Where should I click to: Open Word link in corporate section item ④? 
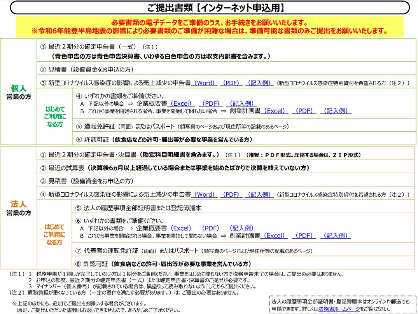pos(204,194)
